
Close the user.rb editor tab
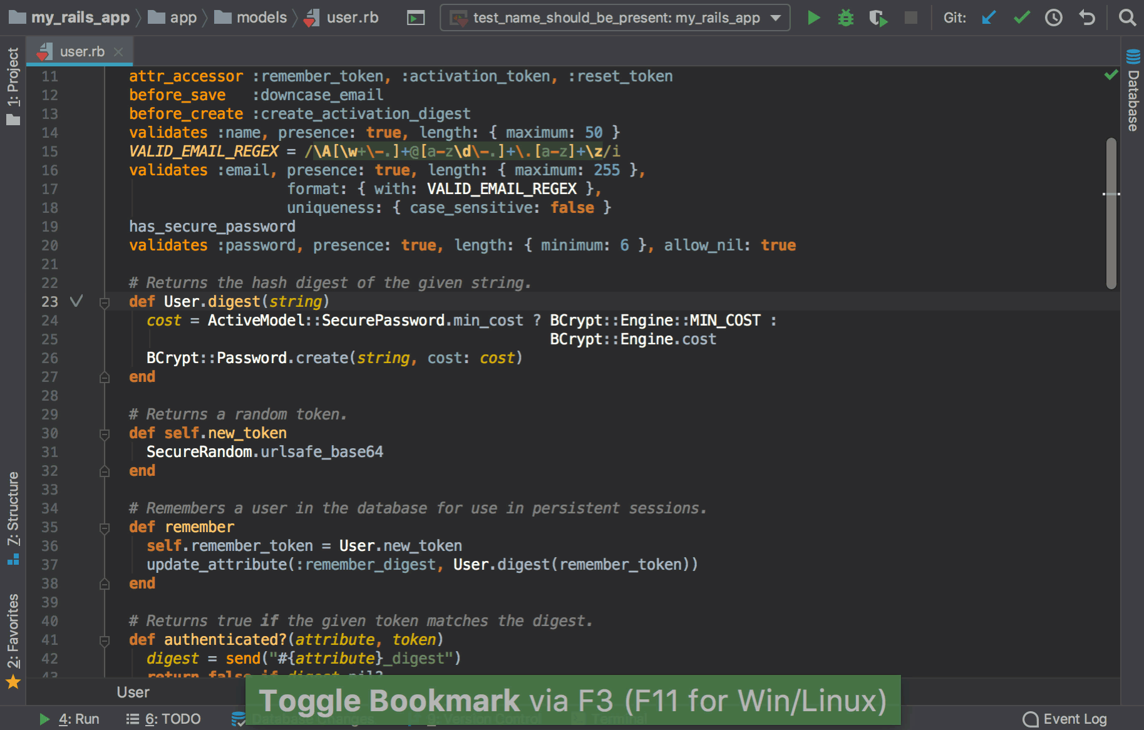tap(118, 51)
